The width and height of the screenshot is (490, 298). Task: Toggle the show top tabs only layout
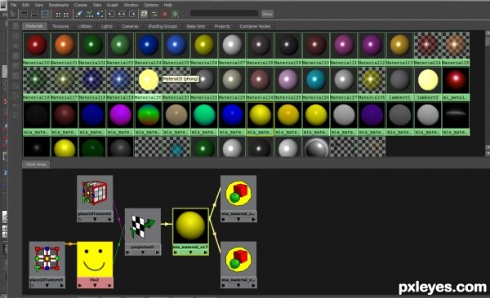pos(24,14)
